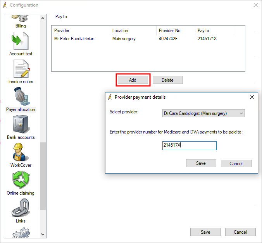This screenshot has width=262, height=243.
Task: Save the Configuration window settings
Action: pos(205,232)
